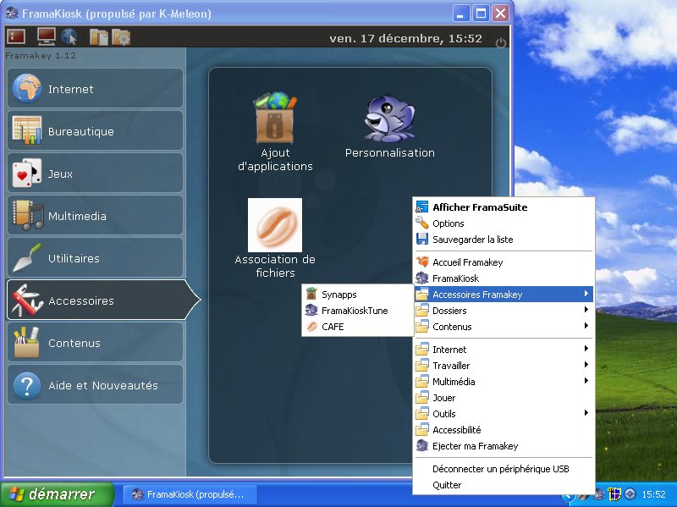Click the démarrer start button

click(x=57, y=494)
